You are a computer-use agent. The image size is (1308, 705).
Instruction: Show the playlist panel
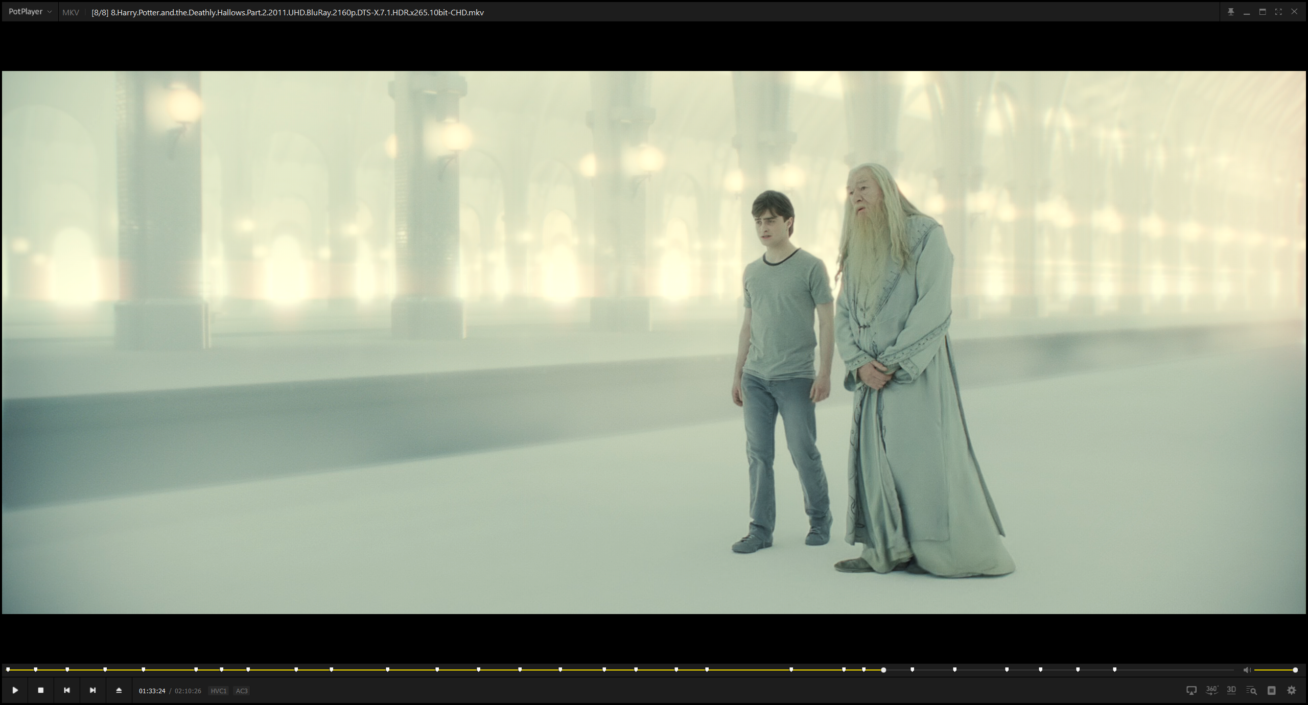(x=1272, y=691)
